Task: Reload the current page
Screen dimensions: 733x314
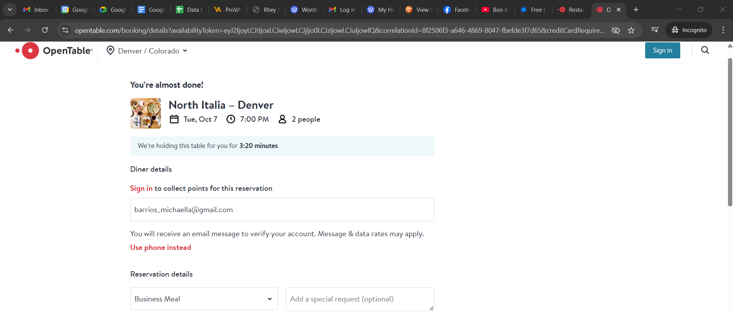Action: click(x=45, y=30)
